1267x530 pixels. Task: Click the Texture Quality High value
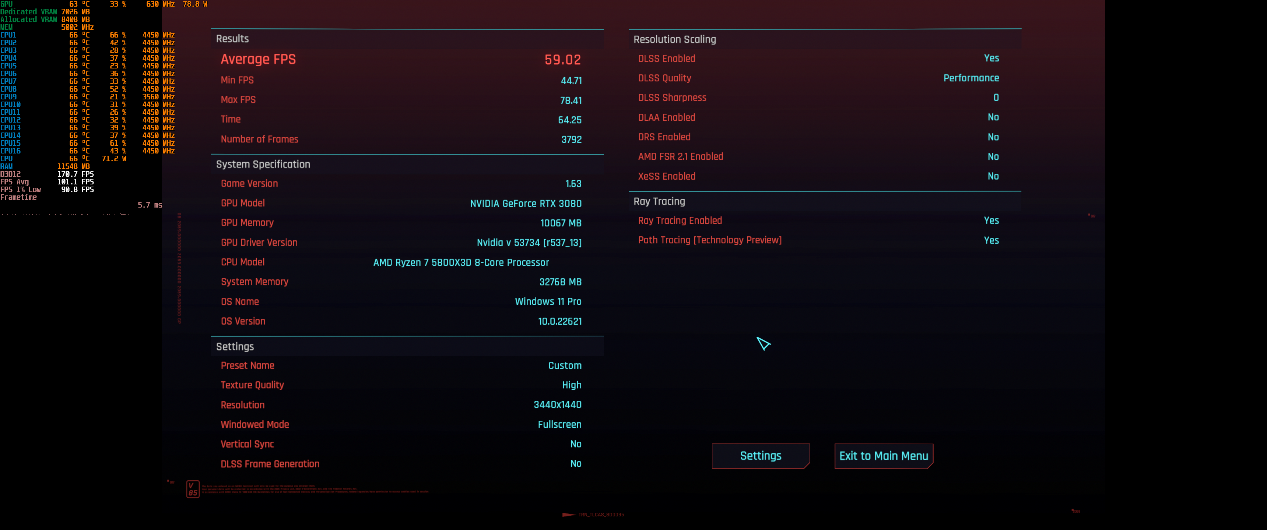(571, 385)
